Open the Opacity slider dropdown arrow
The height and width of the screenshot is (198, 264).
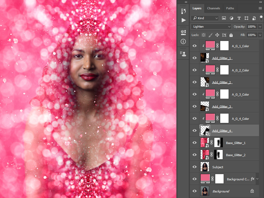click(260, 27)
